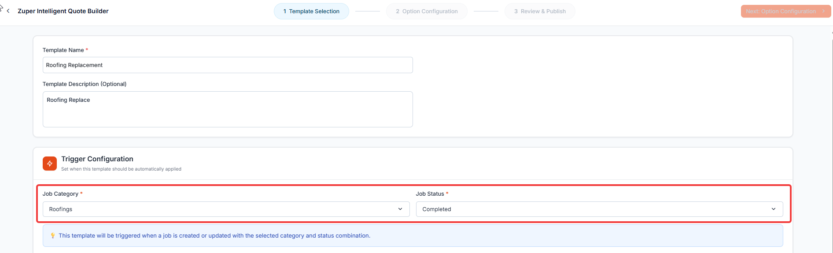
Task: Select the Completed Job Status combo box
Action: (x=599, y=209)
